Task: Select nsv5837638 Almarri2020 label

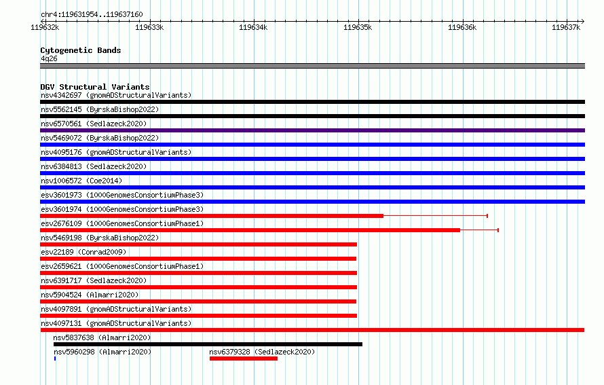Action: pos(102,337)
